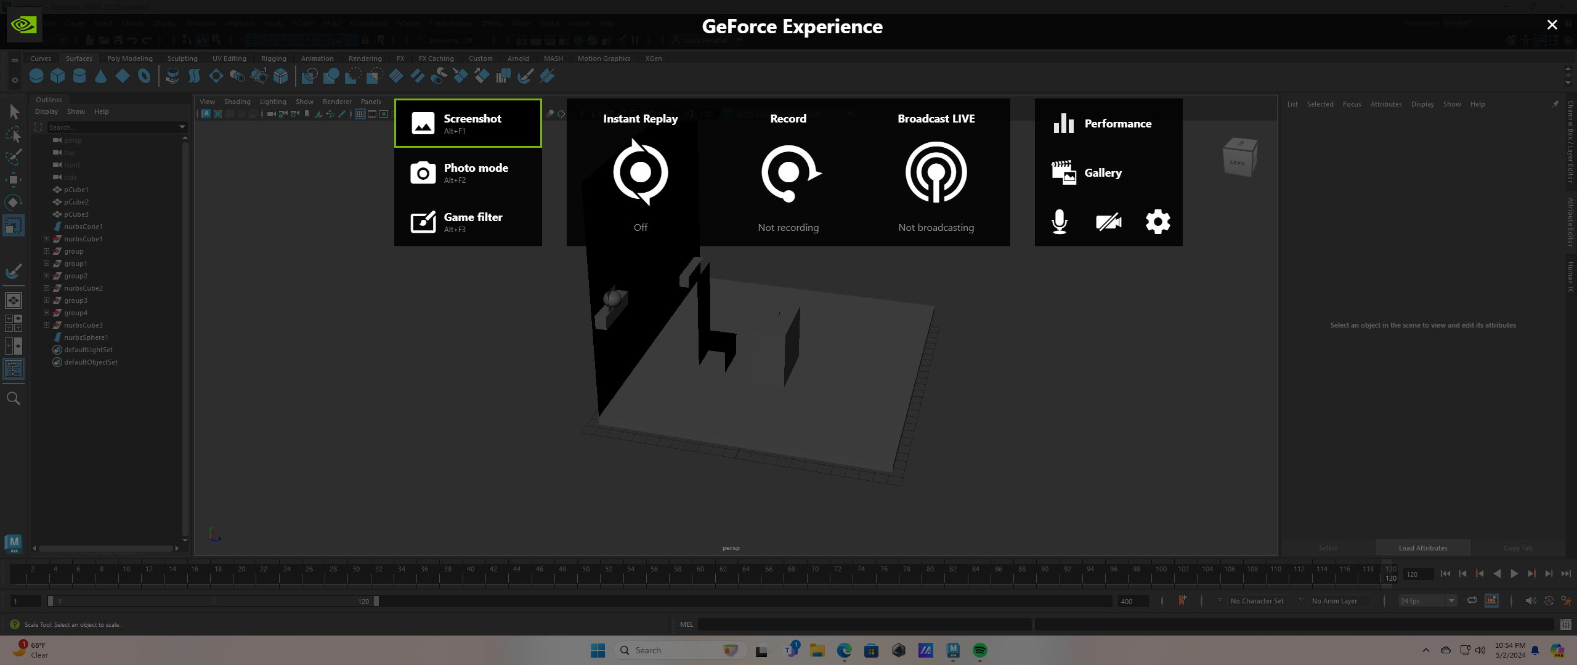This screenshot has height=665, width=1577.
Task: Open the Outliner Display menu
Action: click(46, 111)
